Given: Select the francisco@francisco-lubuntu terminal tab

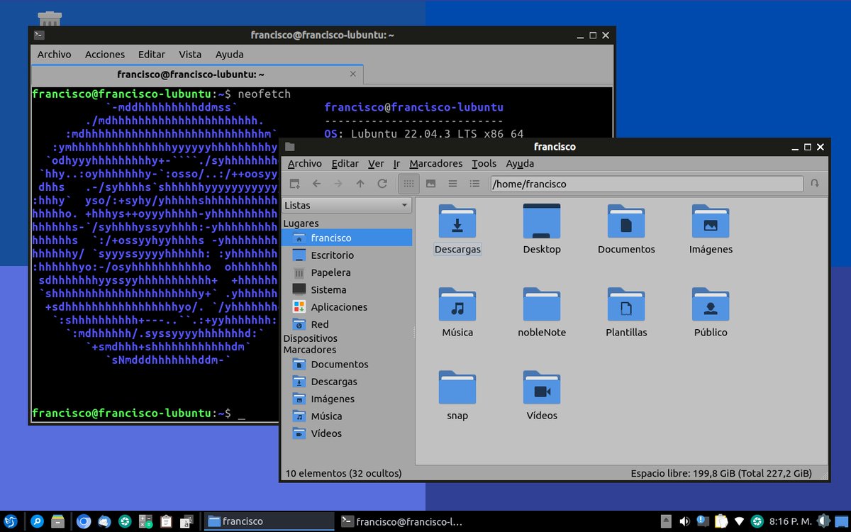Looking at the screenshot, I should point(198,74).
